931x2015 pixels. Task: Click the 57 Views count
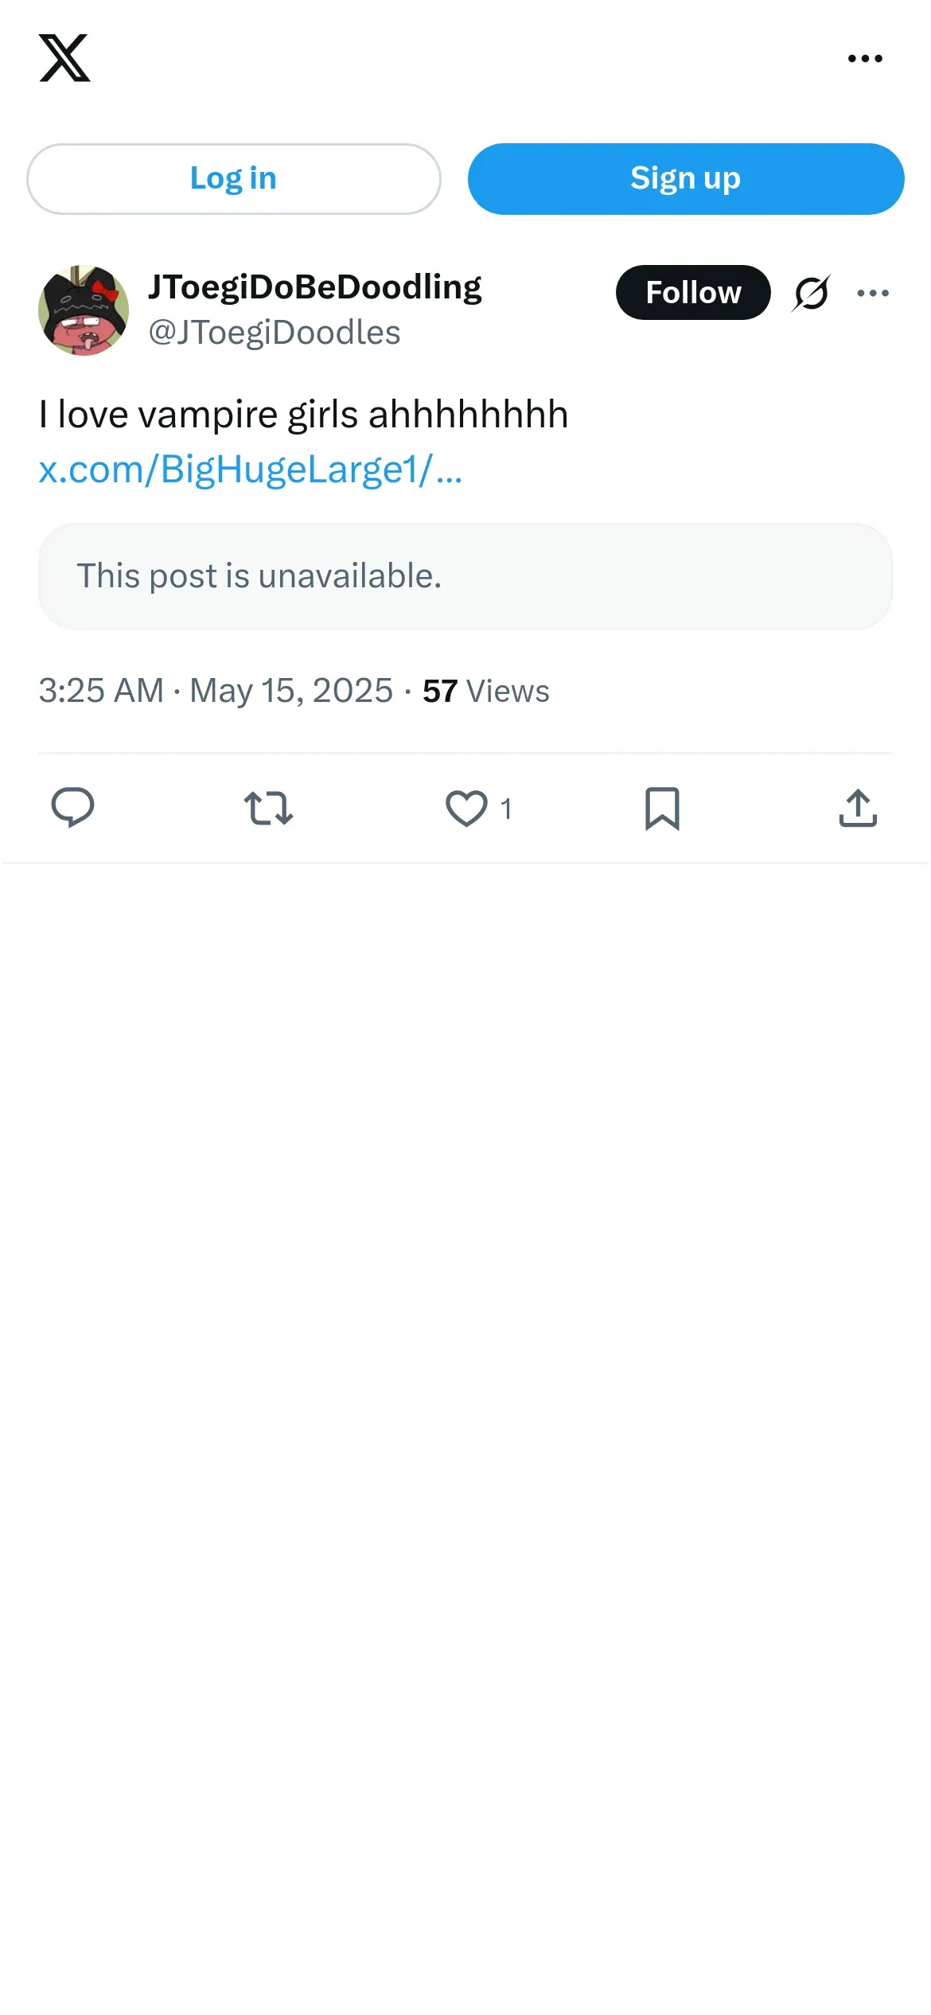pyautogui.click(x=485, y=691)
